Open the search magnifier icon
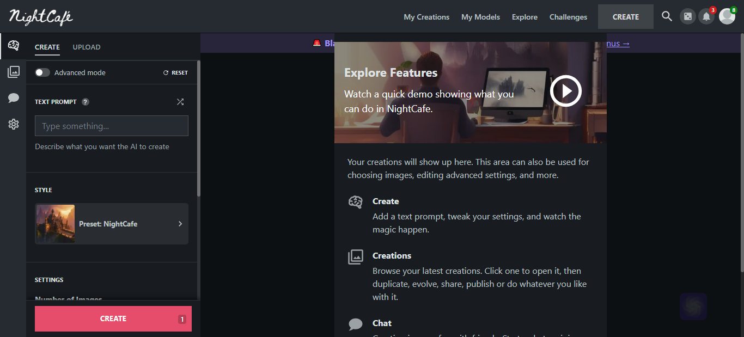This screenshot has width=744, height=337. (x=667, y=16)
